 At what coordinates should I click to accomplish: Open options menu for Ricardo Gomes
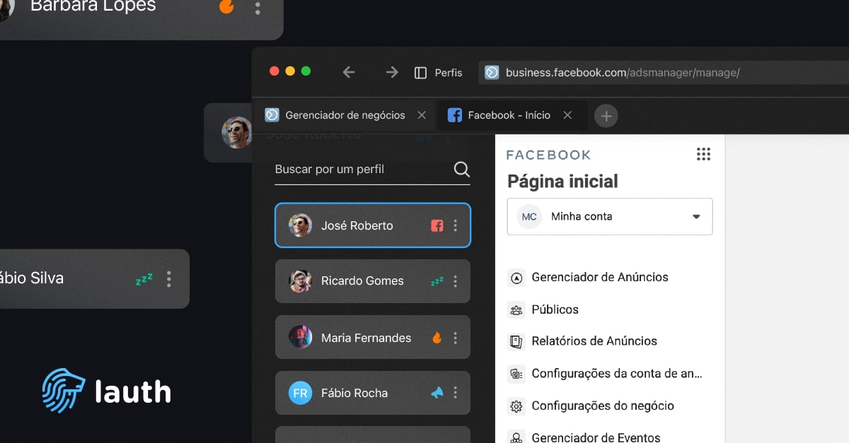tap(456, 281)
